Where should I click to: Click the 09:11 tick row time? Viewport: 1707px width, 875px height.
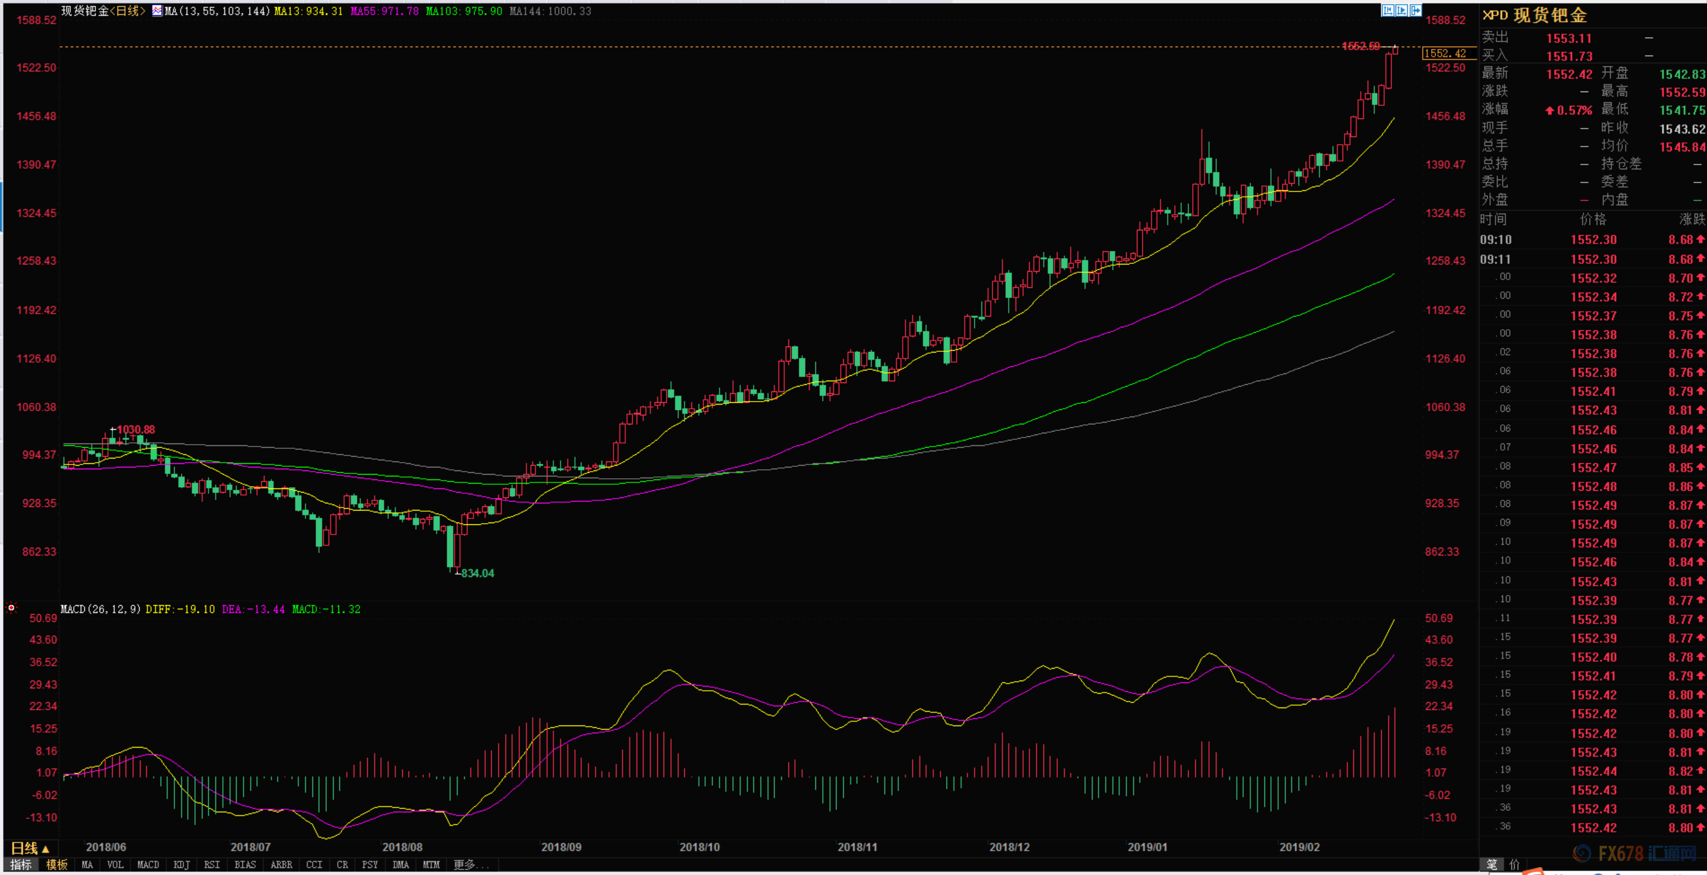point(1496,259)
